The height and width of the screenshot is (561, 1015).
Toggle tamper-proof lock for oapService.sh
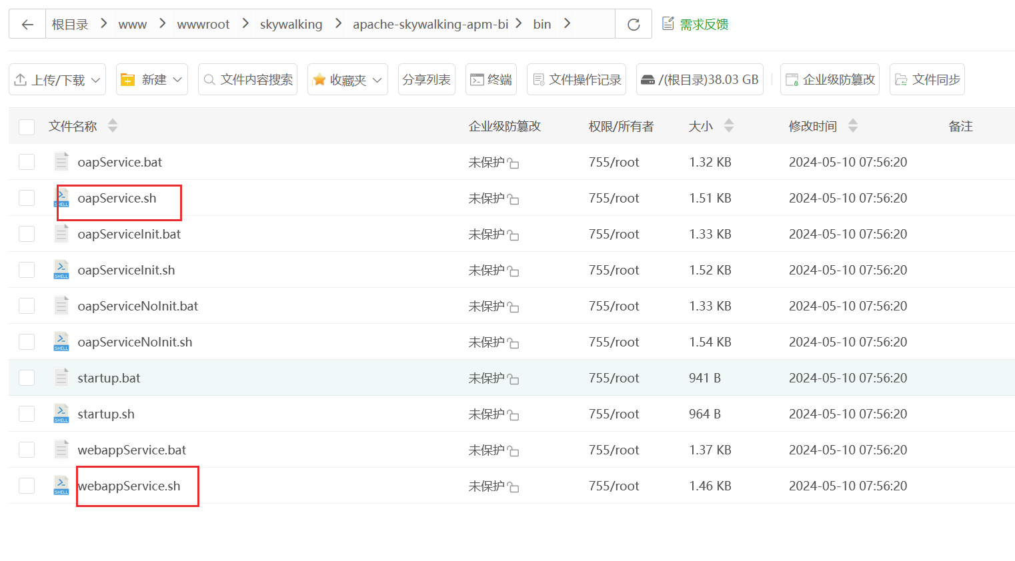click(x=513, y=199)
